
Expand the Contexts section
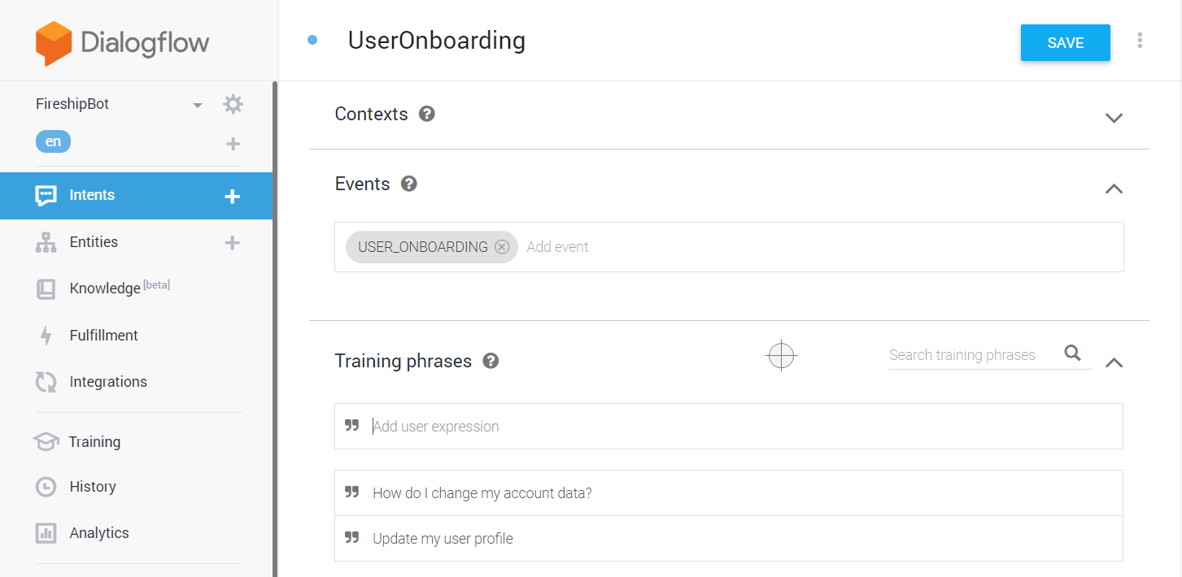pyautogui.click(x=1114, y=118)
